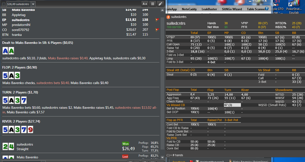Screen dimensions: 305x162
Task: Click the green 3 card on the flop
Action: point(17,76)
